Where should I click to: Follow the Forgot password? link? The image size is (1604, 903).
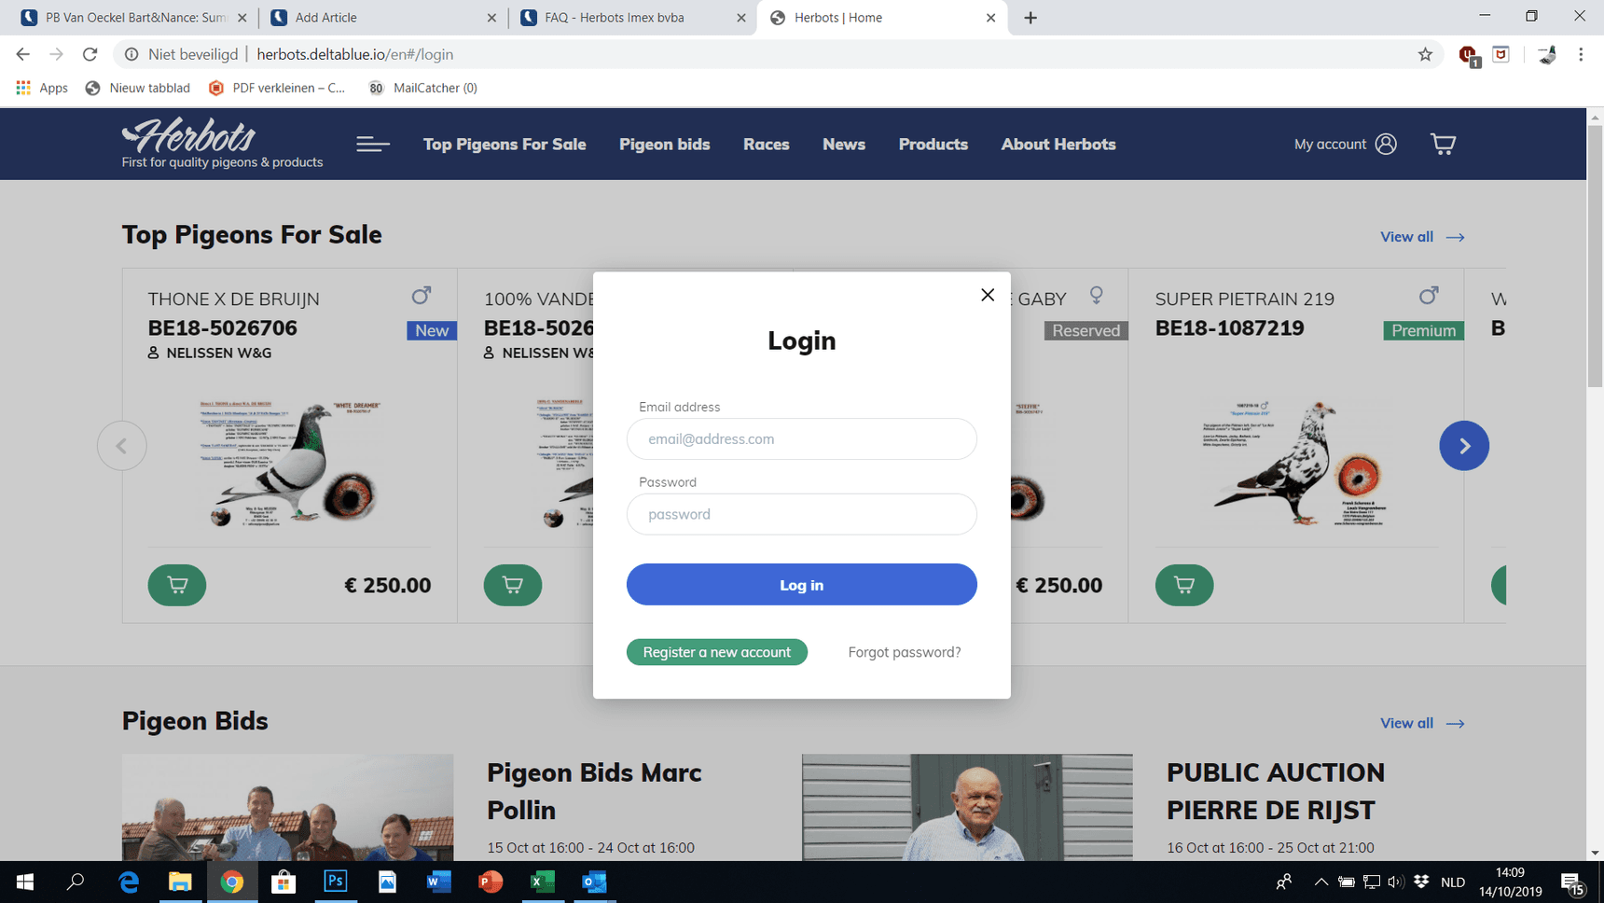(x=905, y=652)
